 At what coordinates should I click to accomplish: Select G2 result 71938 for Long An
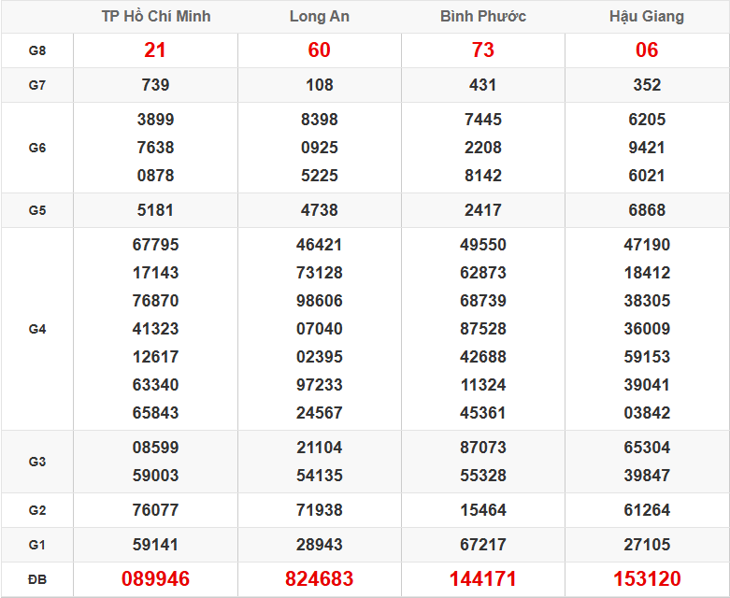tap(319, 510)
